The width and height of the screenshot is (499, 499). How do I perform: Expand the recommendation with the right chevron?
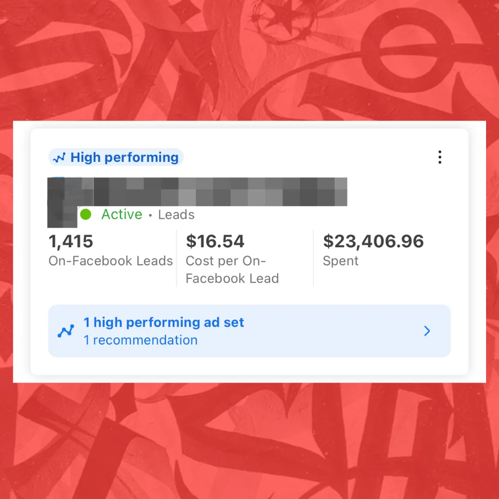pos(427,331)
